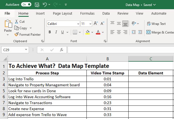Click the Increase Font Size icon

96,24
